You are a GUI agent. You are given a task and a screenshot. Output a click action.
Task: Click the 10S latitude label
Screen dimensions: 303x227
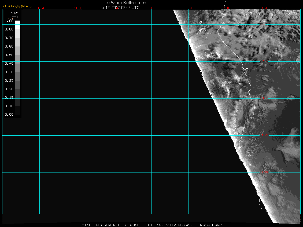(264, 99)
